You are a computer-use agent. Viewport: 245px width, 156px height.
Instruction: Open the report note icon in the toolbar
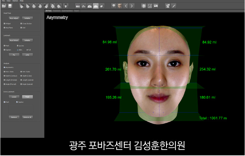click(x=150, y=6)
